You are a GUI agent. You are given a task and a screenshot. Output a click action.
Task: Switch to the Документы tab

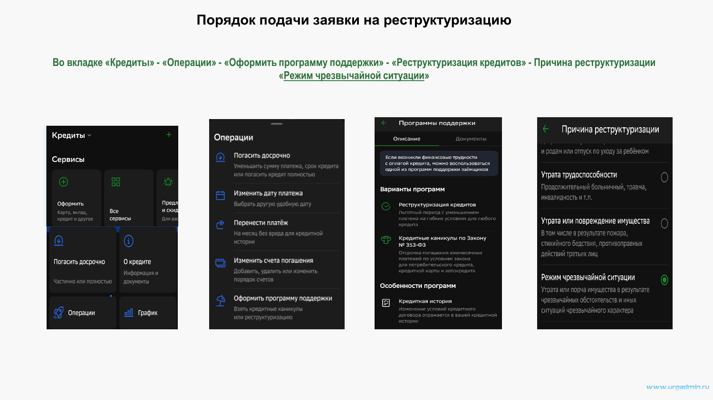tap(471, 139)
